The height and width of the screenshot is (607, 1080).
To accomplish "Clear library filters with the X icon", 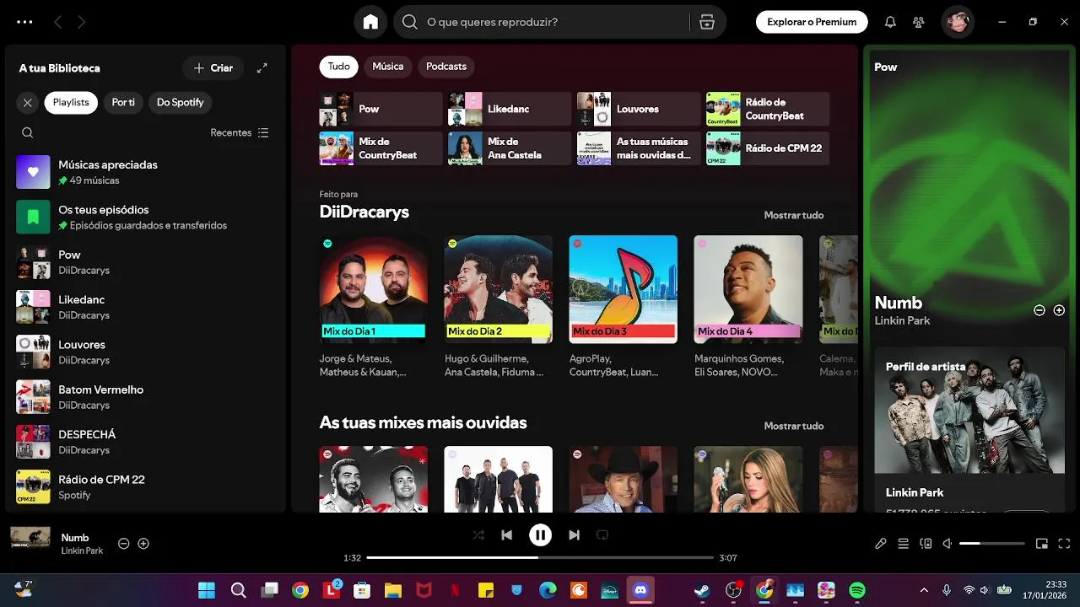I will click(28, 102).
